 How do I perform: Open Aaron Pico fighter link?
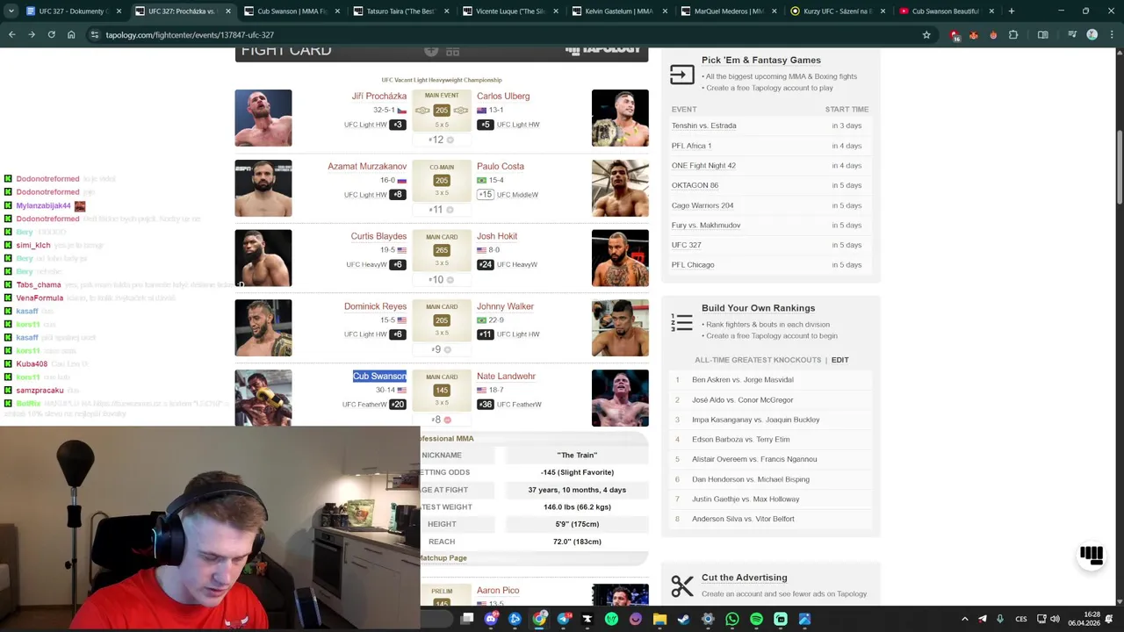pos(498,590)
